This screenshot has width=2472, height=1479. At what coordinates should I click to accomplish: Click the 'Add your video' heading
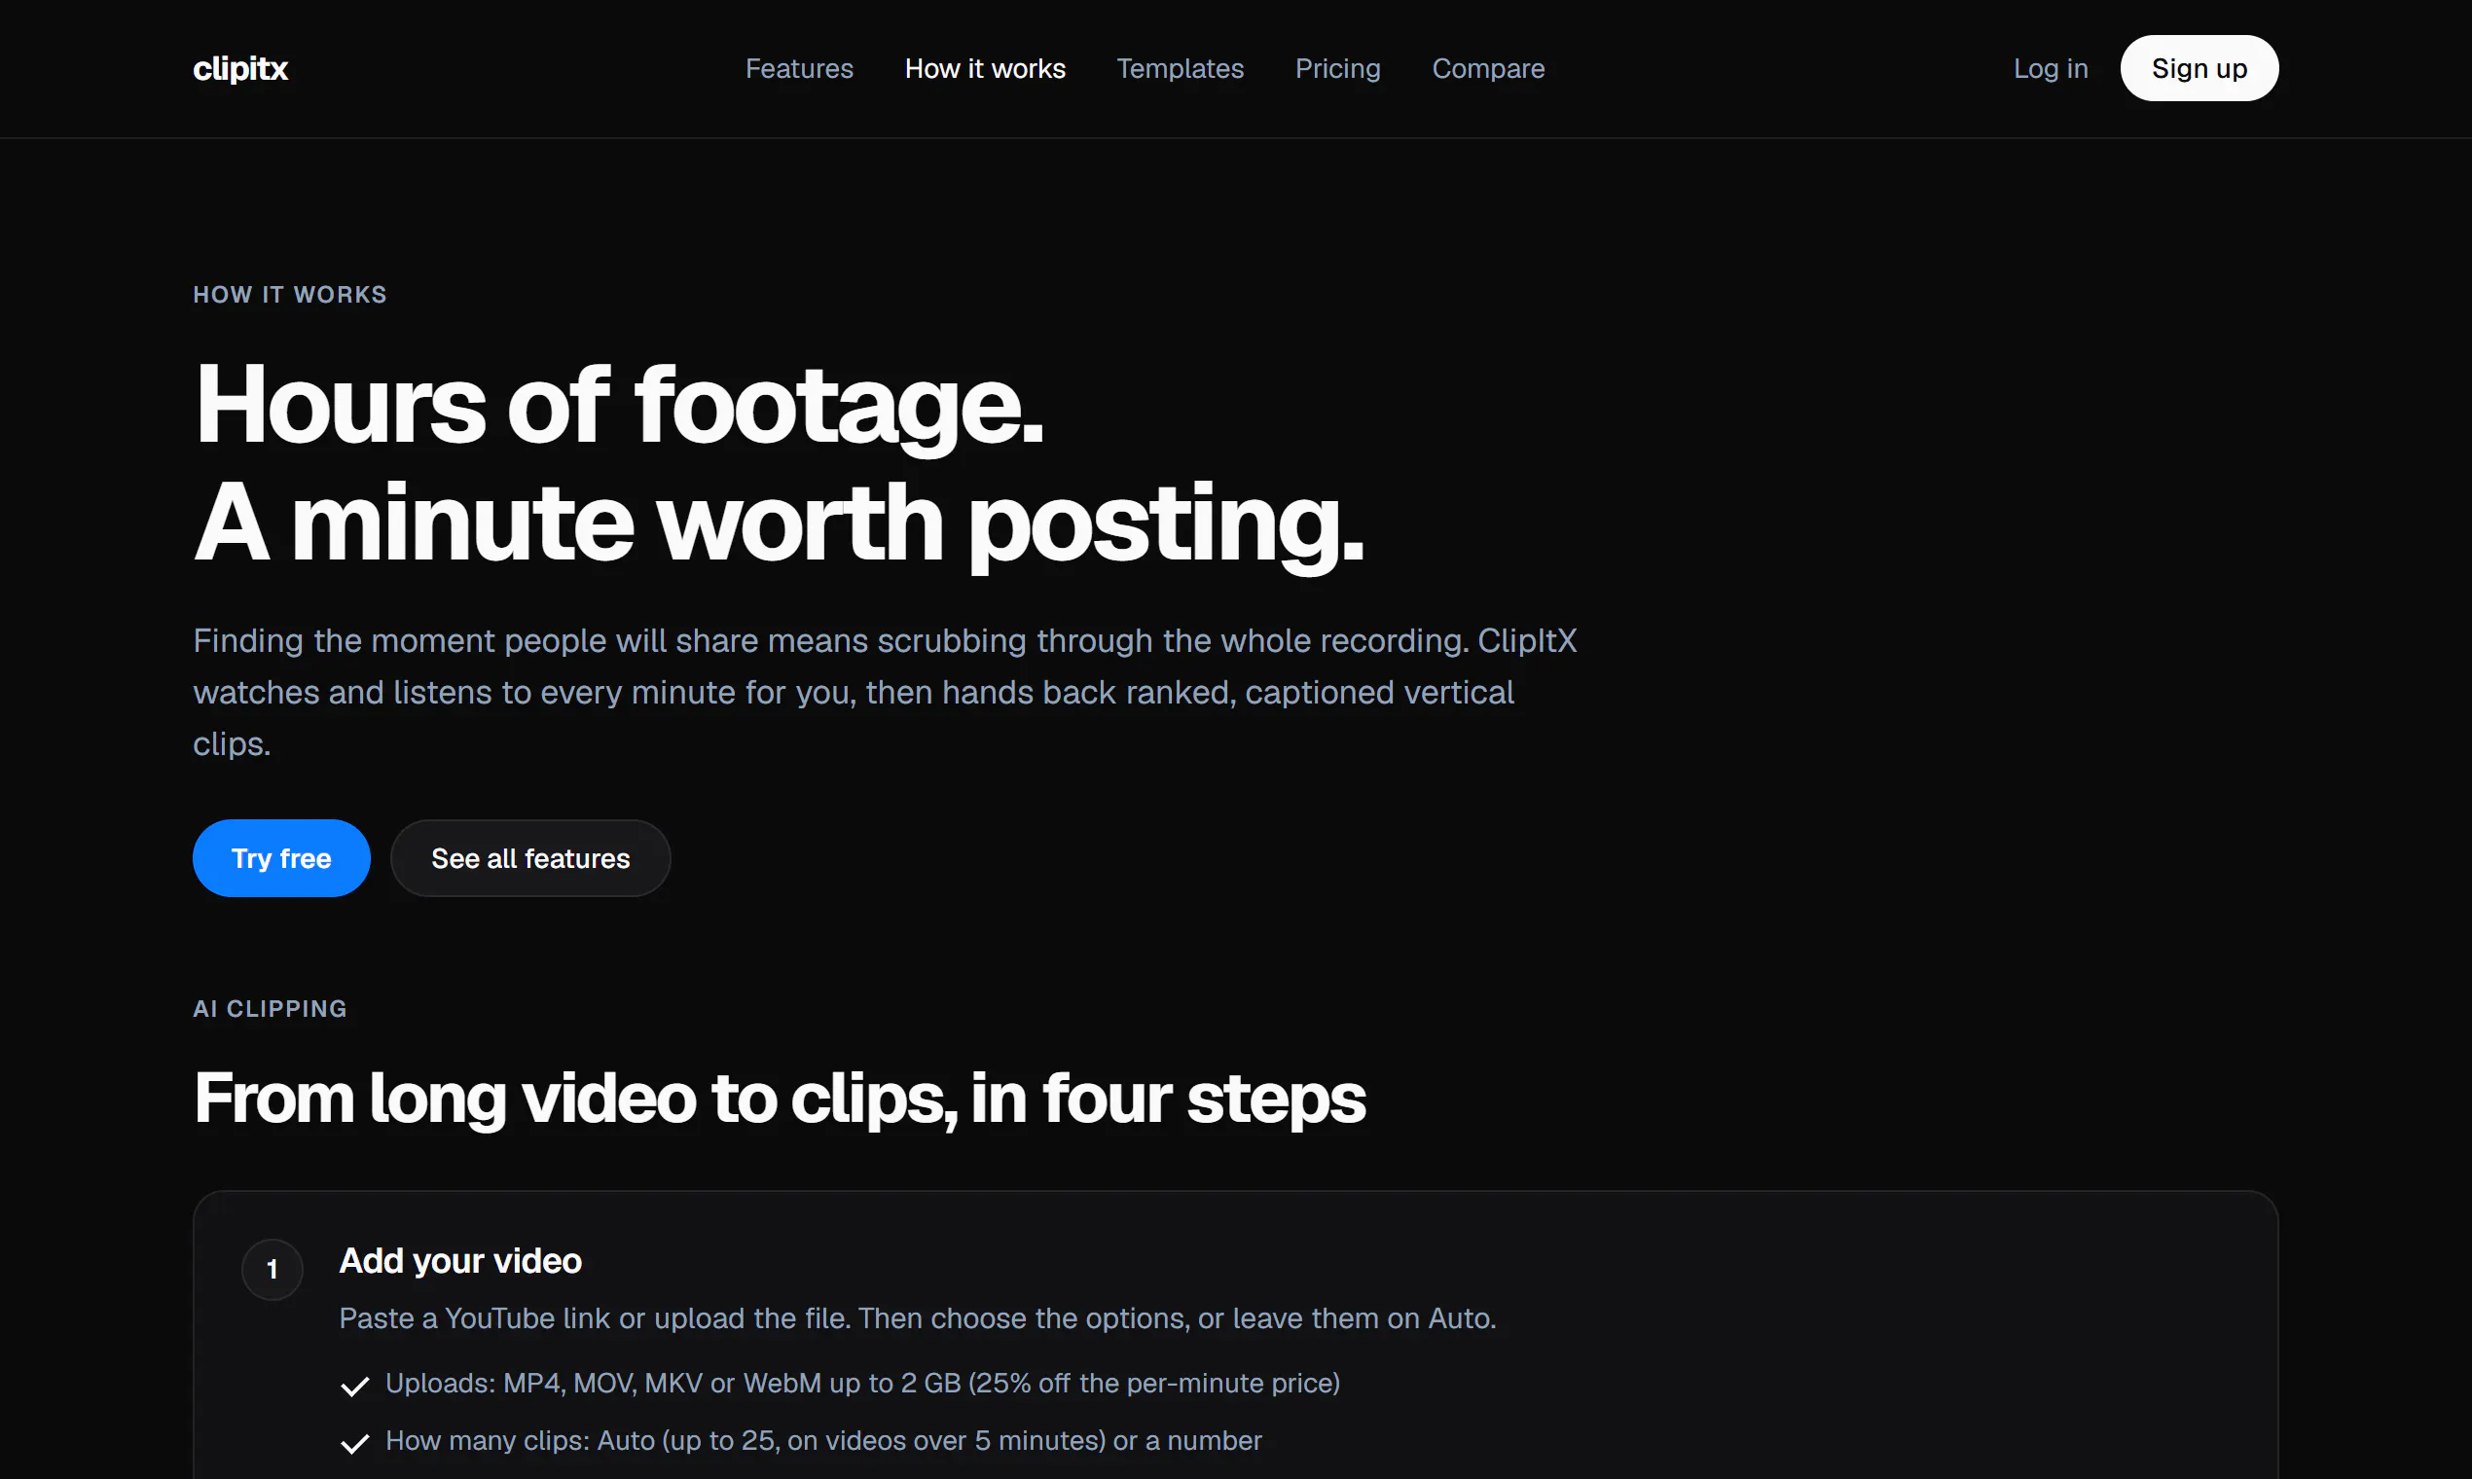(459, 1260)
